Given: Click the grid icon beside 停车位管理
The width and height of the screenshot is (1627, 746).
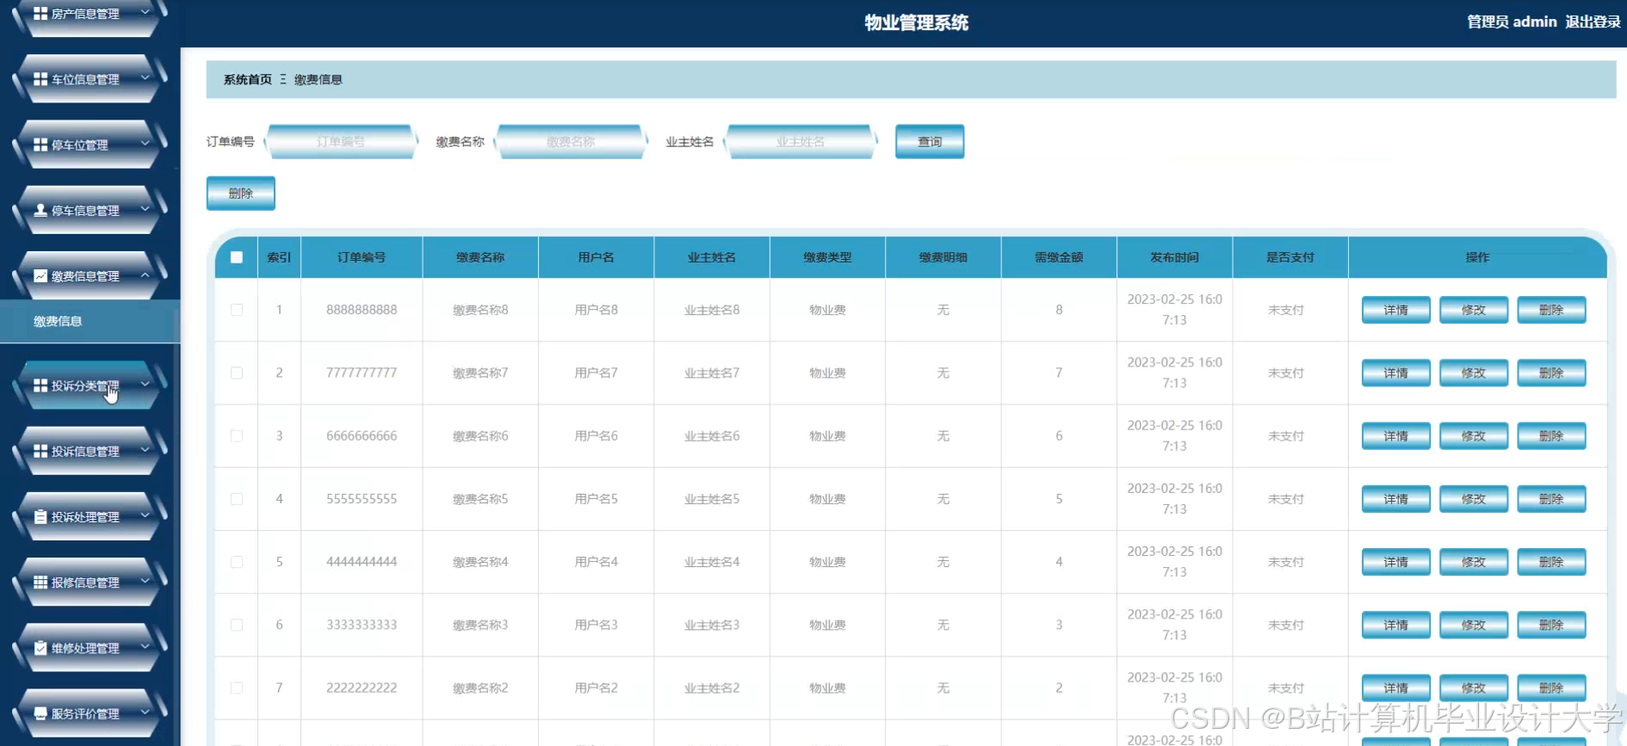Looking at the screenshot, I should (40, 145).
